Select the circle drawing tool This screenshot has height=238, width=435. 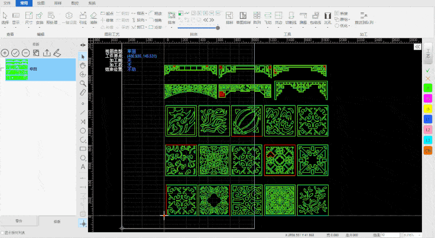(83, 131)
